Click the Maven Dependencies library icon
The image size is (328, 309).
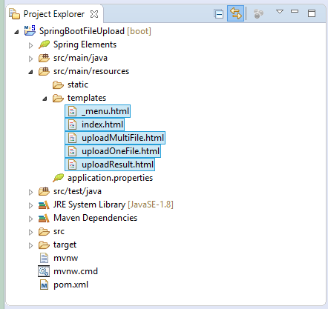click(x=44, y=218)
